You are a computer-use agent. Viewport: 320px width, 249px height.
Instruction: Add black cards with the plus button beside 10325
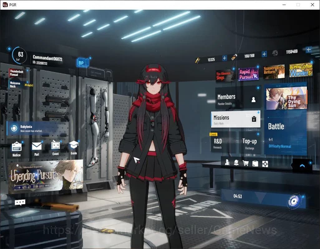coord(225,58)
